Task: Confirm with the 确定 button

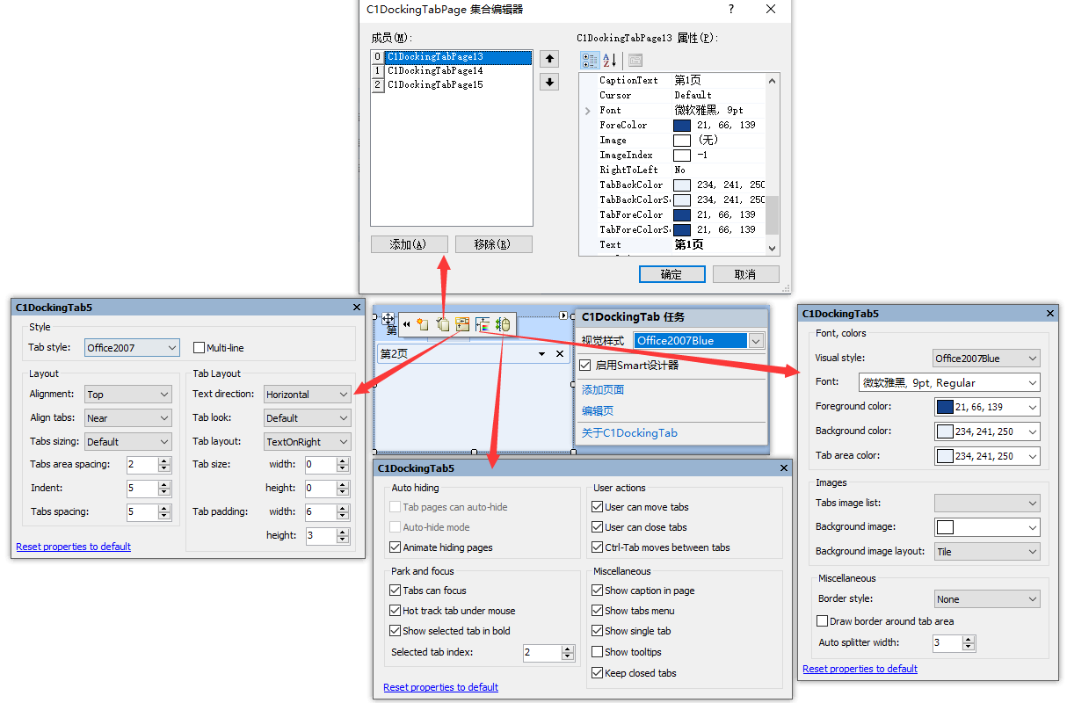Action: 672,274
